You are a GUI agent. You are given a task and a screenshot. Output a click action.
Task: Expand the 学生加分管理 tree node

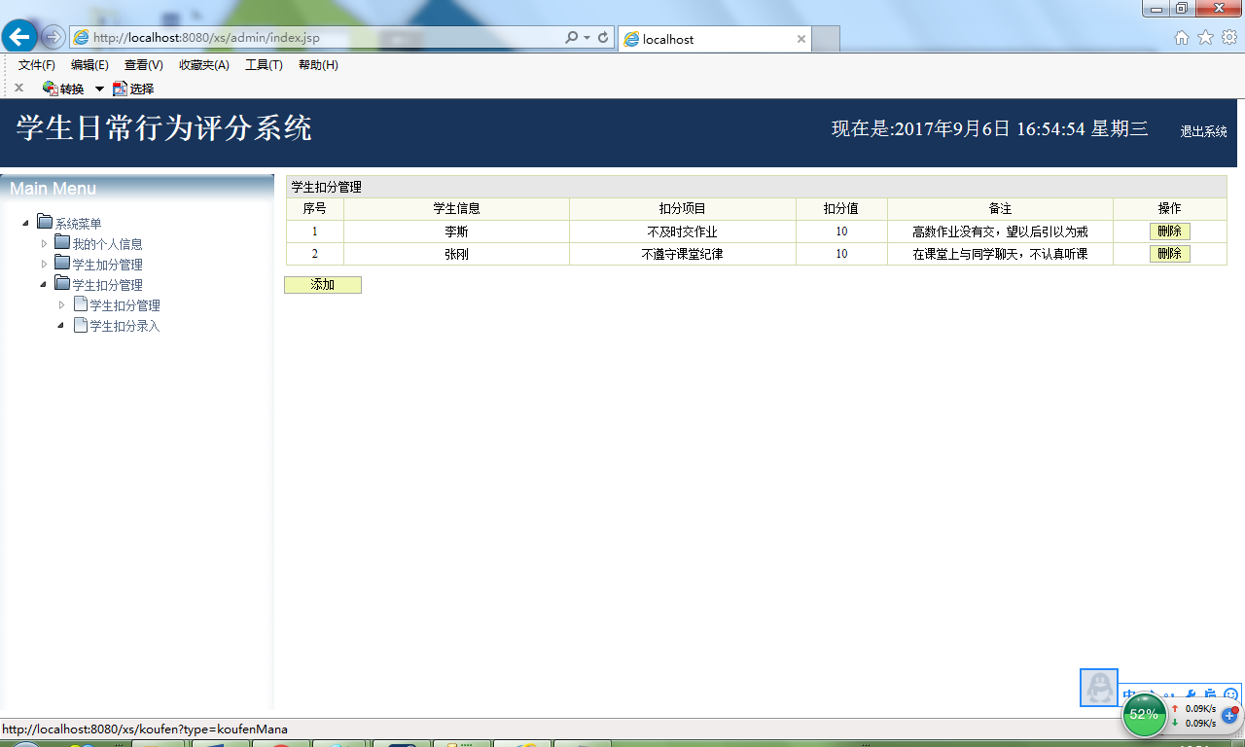coord(44,264)
